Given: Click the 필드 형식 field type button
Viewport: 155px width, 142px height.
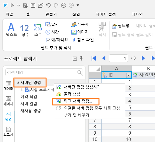Looking at the screenshot, I should (123, 35).
